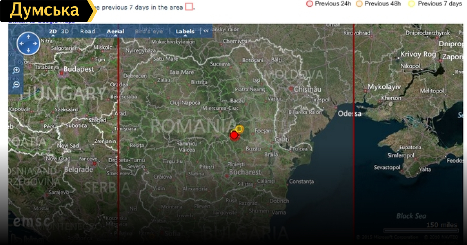467x245 pixels.
Task: Select the Bird's eye view
Action: pyautogui.click(x=149, y=31)
